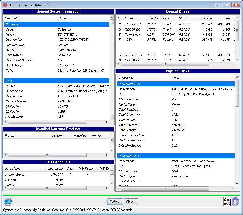243x215 pixels.
Task: Click Physical Disks vertical scroll down arrow
Action: point(237,184)
